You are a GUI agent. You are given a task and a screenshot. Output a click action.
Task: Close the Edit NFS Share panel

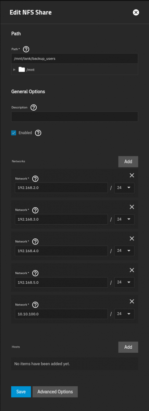coord(136,13)
